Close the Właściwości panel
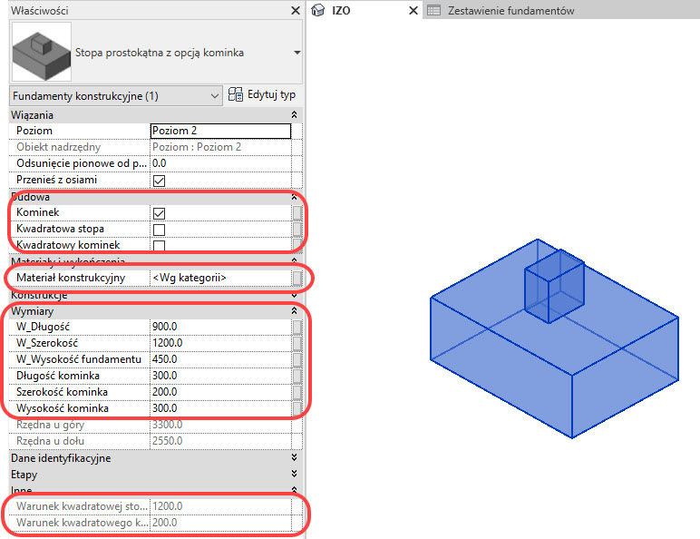 tap(295, 10)
